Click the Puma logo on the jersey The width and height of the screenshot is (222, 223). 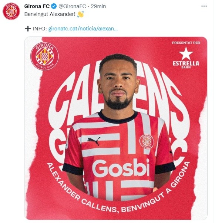click(94, 141)
